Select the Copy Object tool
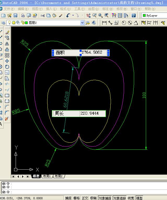The height and width of the screenshot is (200, 167). (7, 38)
